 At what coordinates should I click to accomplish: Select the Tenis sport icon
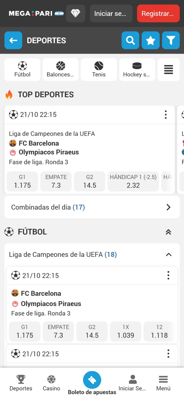[99, 69]
